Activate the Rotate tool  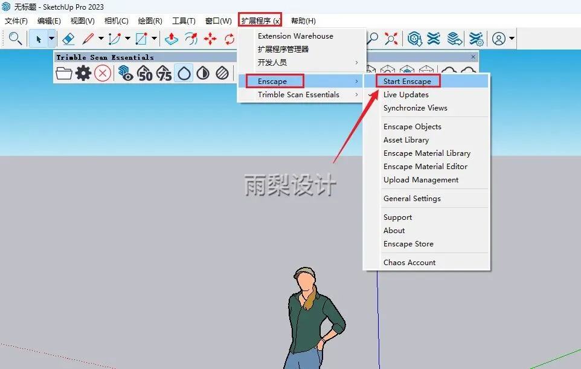coord(230,39)
